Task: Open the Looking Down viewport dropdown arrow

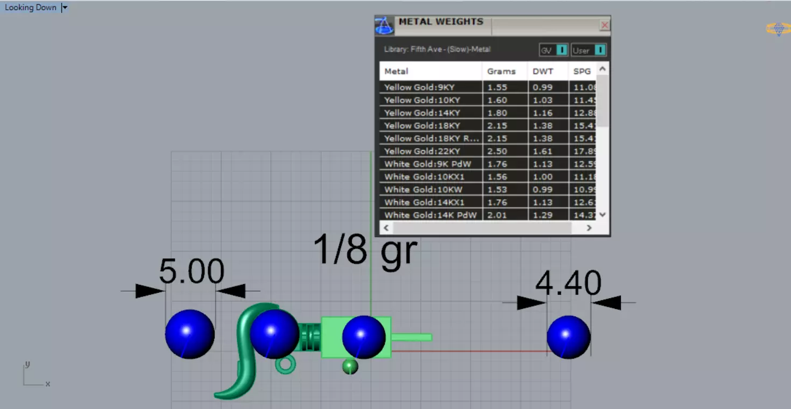Action: click(65, 8)
